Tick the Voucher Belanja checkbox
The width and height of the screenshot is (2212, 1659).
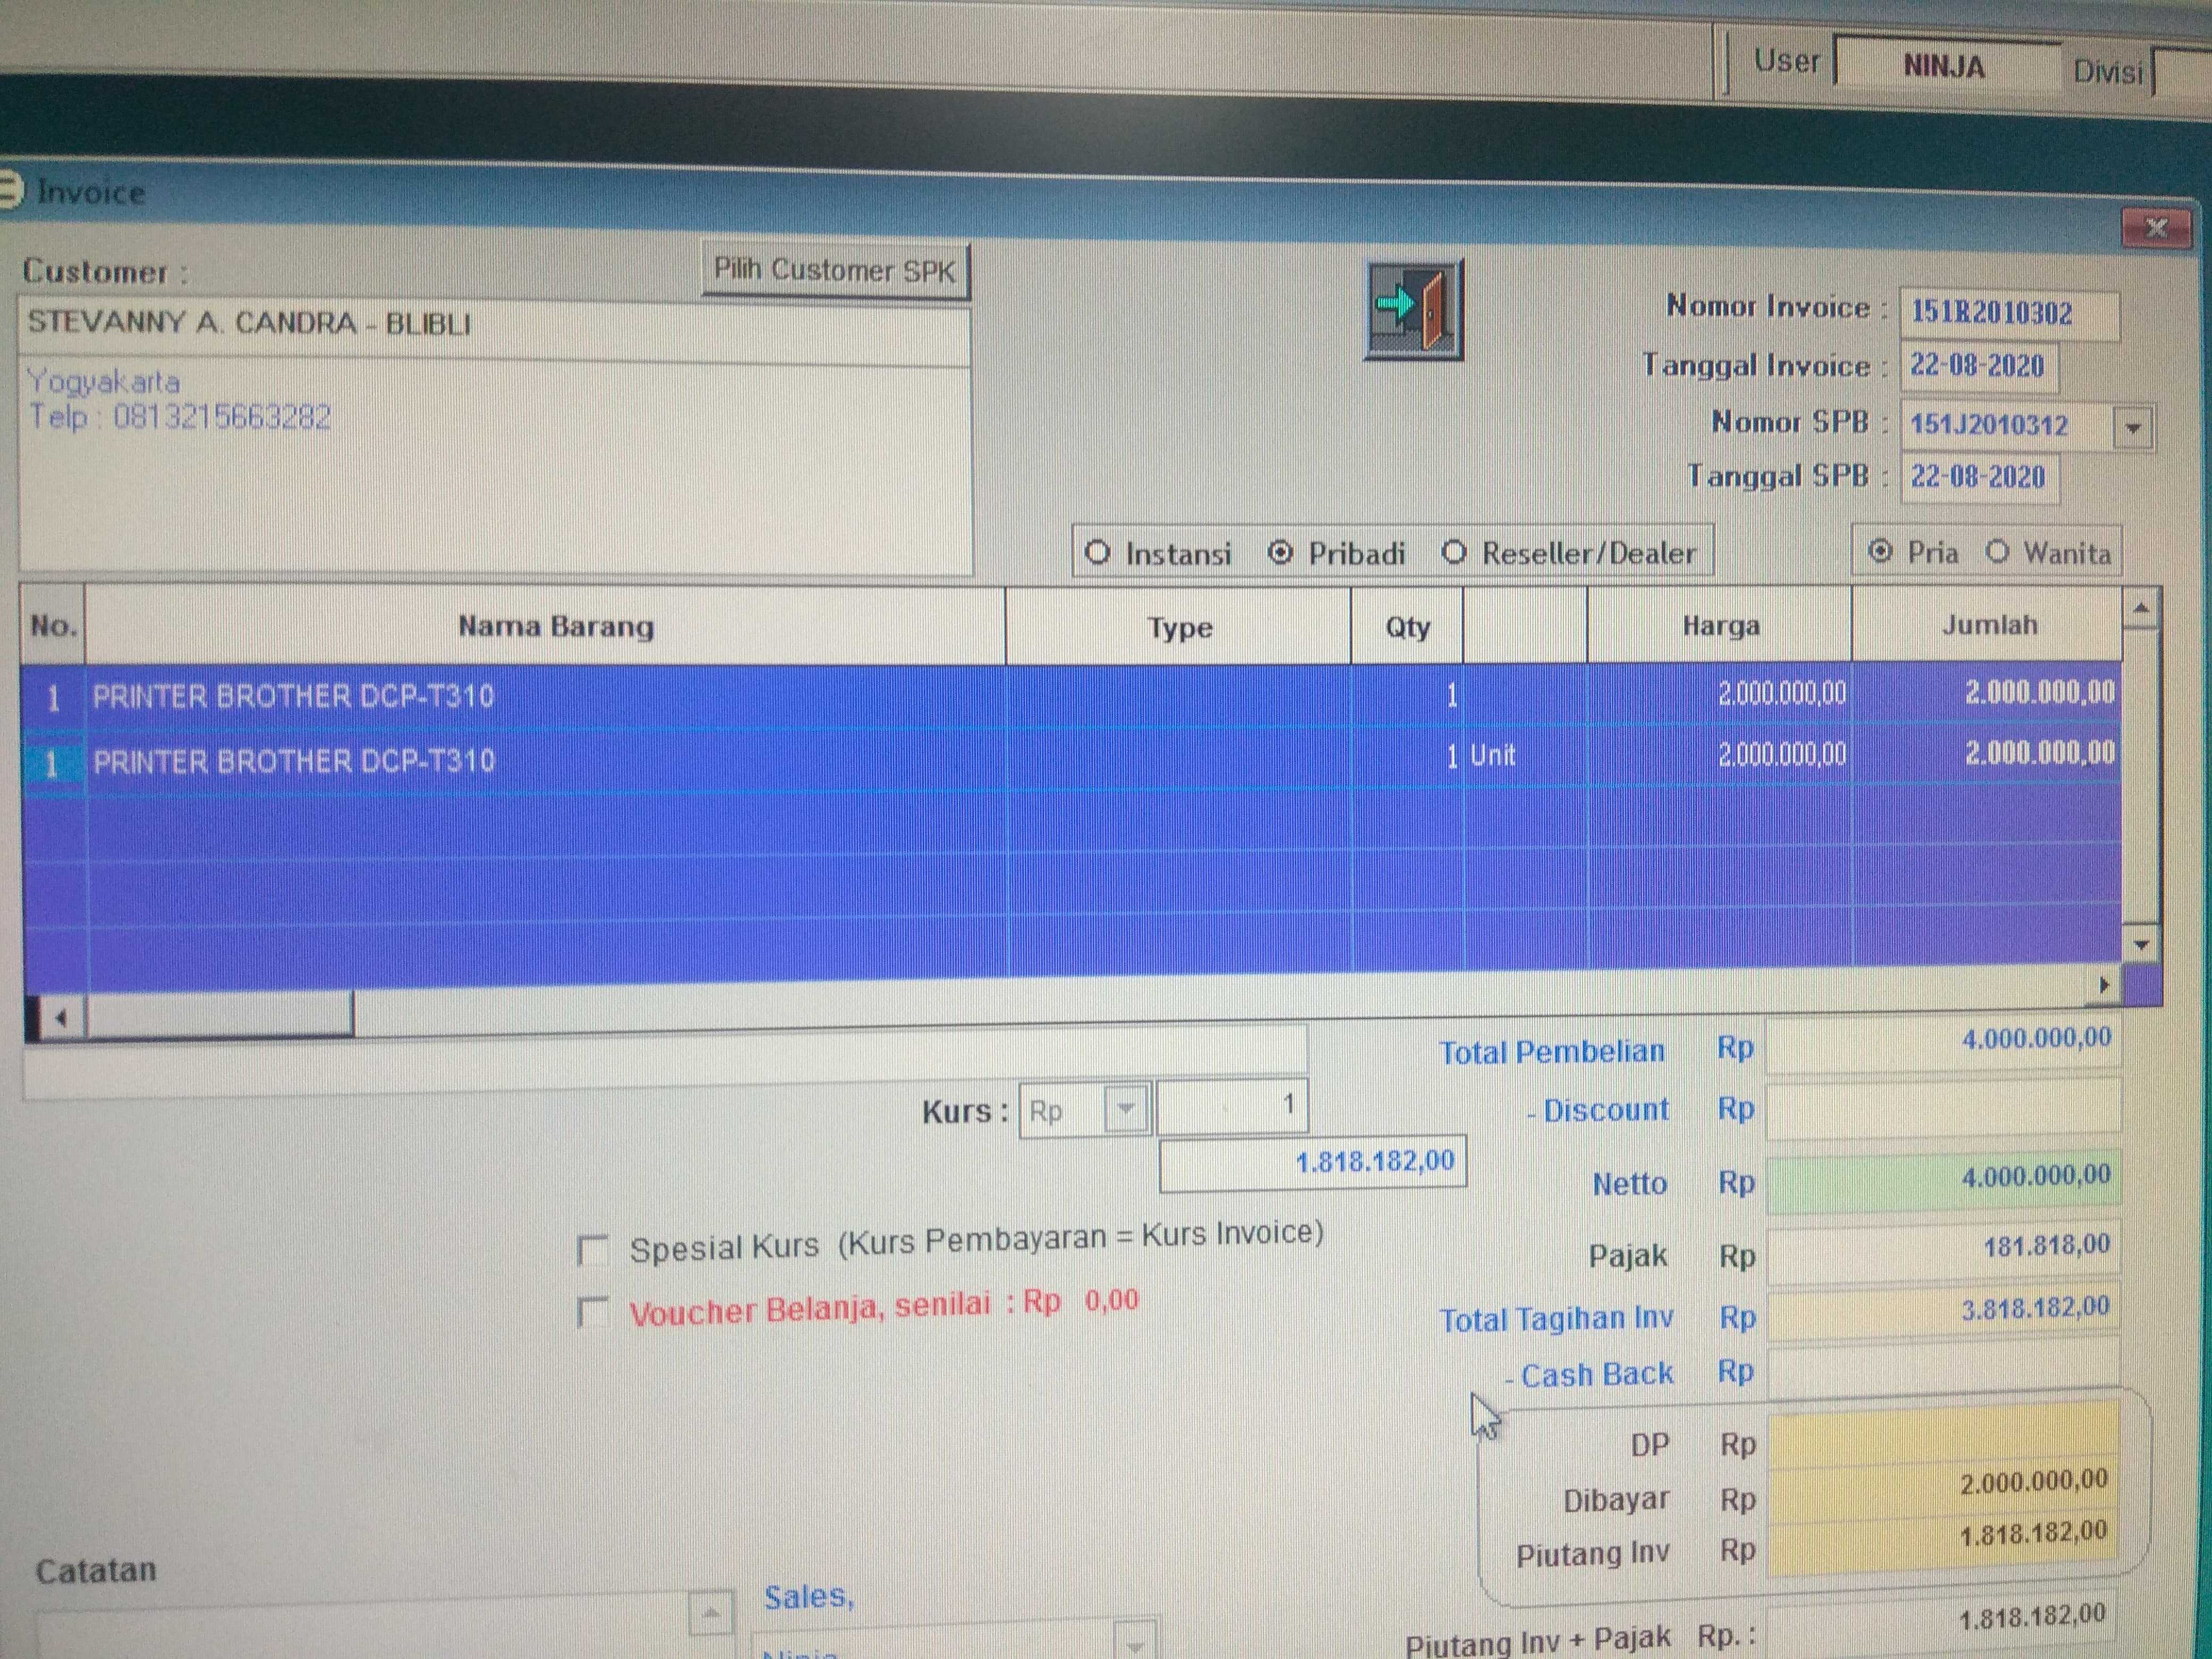point(593,1312)
